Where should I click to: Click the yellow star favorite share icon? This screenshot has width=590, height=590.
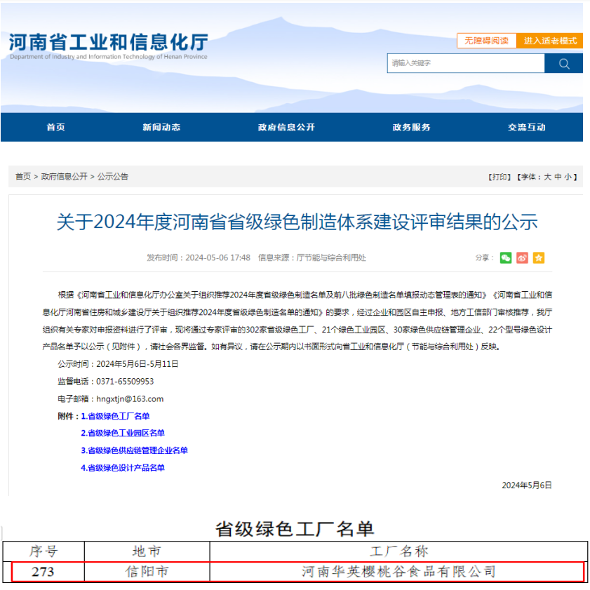tap(538, 257)
